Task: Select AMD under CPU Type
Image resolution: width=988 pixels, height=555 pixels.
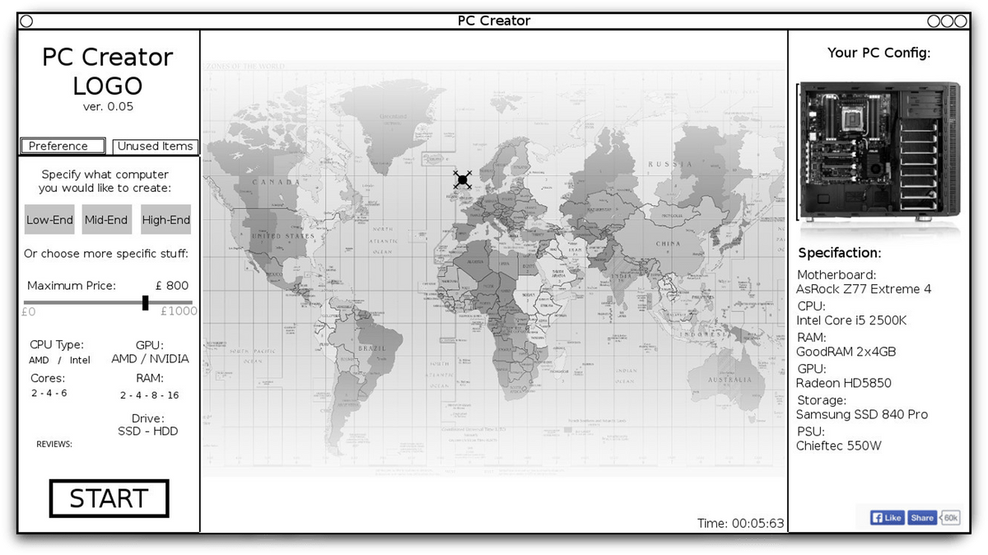Action: point(39,360)
